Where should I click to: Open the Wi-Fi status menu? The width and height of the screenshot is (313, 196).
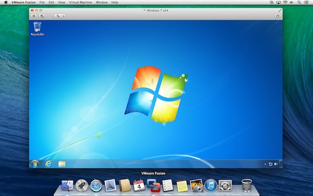point(285,2)
